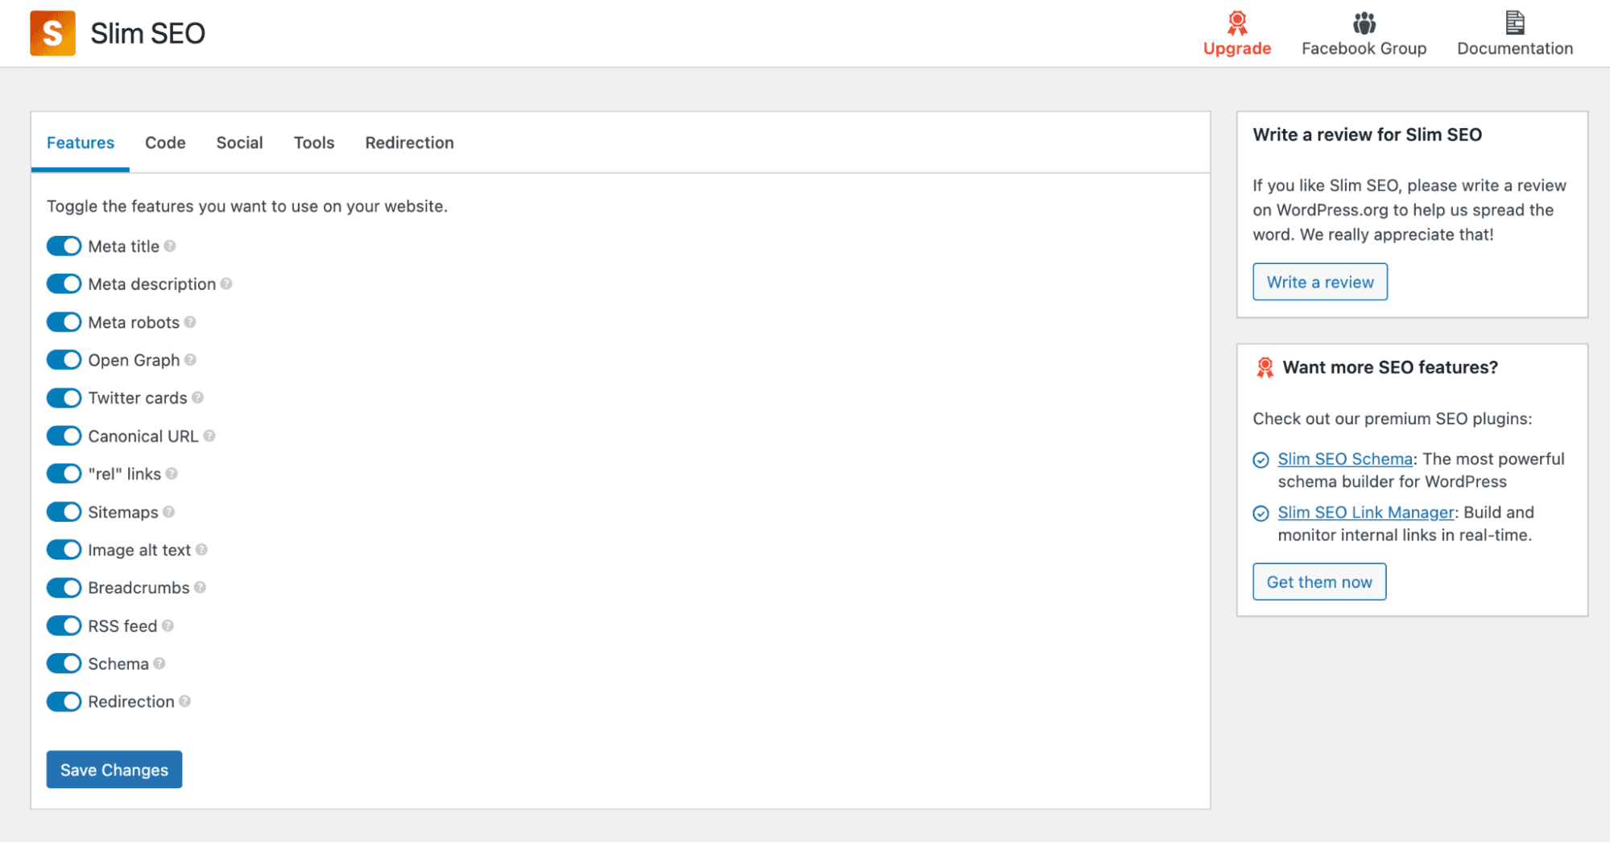Click help icon next to "rel" links
1610x843 pixels.
(172, 473)
